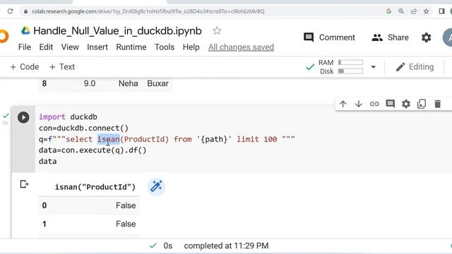Bookmark this page with star icon

[426, 11]
